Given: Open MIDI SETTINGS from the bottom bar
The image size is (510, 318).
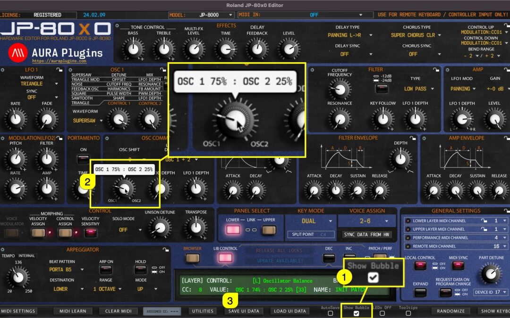Looking at the screenshot, I should [x=19, y=311].
